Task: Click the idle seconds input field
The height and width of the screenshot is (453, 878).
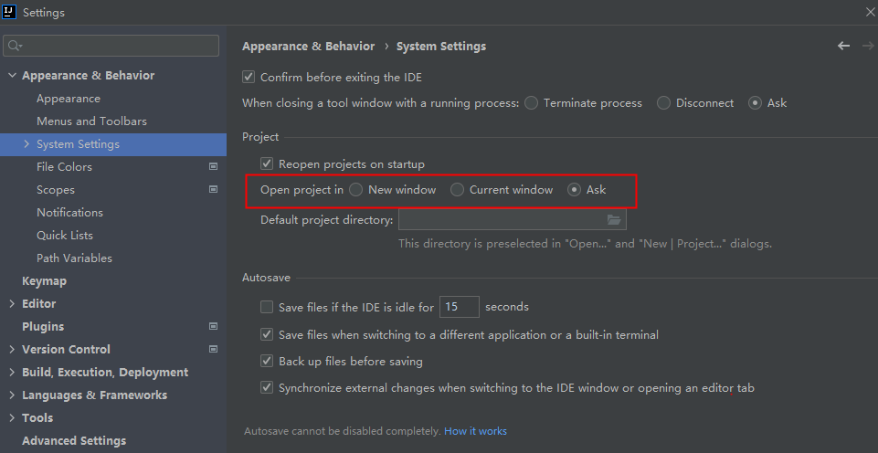Action: [460, 307]
